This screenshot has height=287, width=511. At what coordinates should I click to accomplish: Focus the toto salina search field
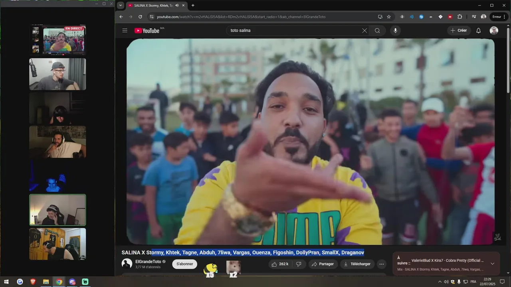tap(295, 31)
